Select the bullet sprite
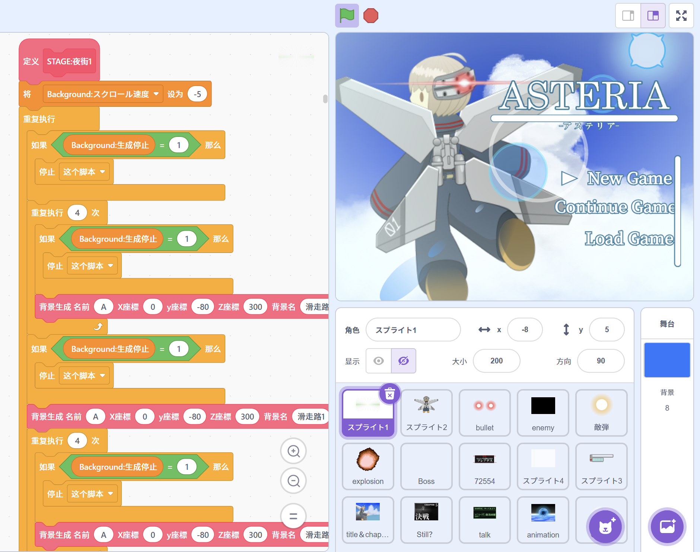The image size is (700, 552). tap(484, 413)
